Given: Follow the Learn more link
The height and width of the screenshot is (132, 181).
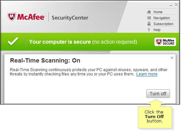Looking at the screenshot, I should pos(147,74).
